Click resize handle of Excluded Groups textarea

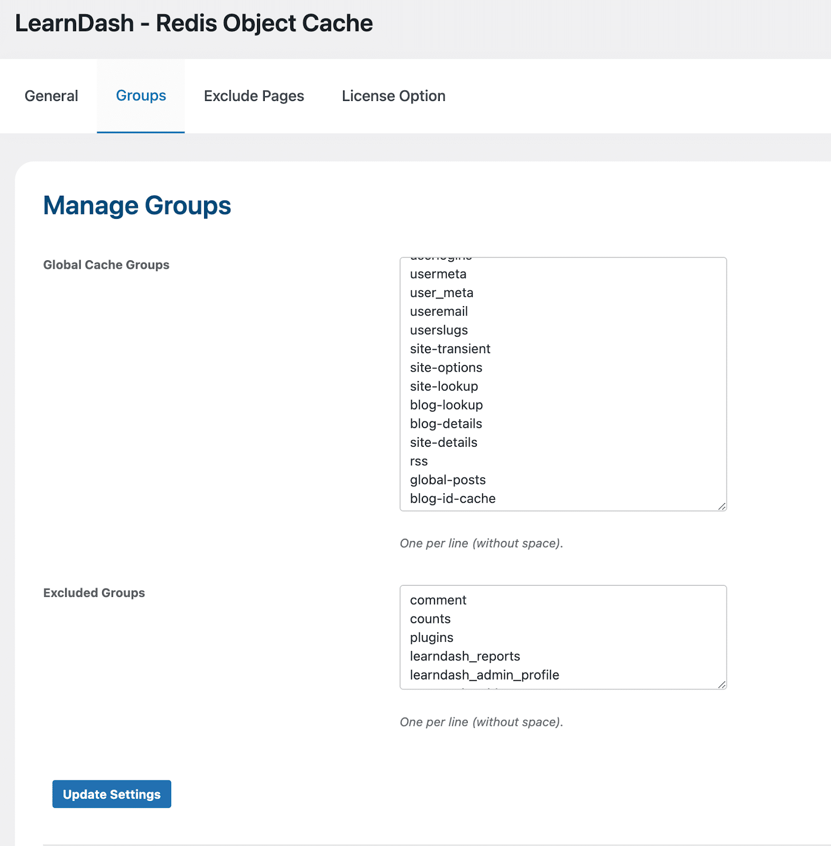722,684
